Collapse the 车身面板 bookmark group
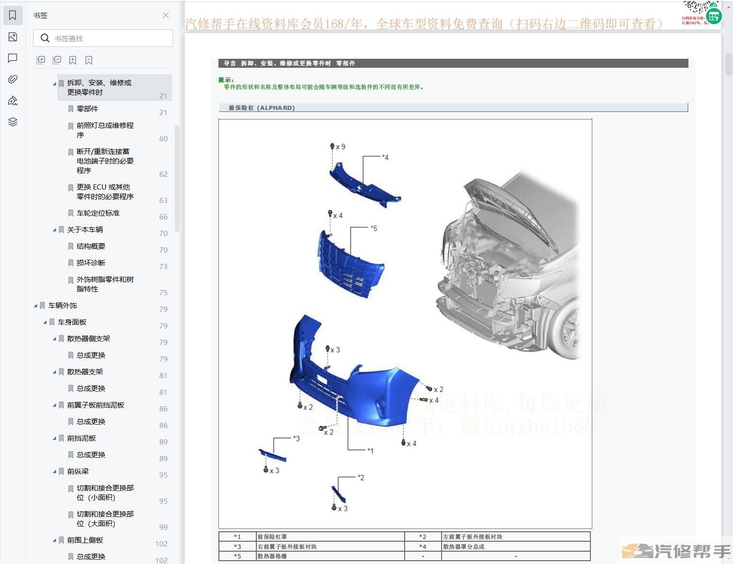The image size is (733, 564). [45, 322]
